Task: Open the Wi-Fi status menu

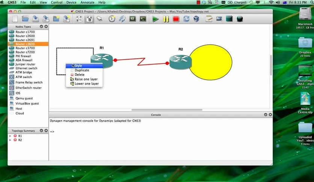Action: click(271, 2)
